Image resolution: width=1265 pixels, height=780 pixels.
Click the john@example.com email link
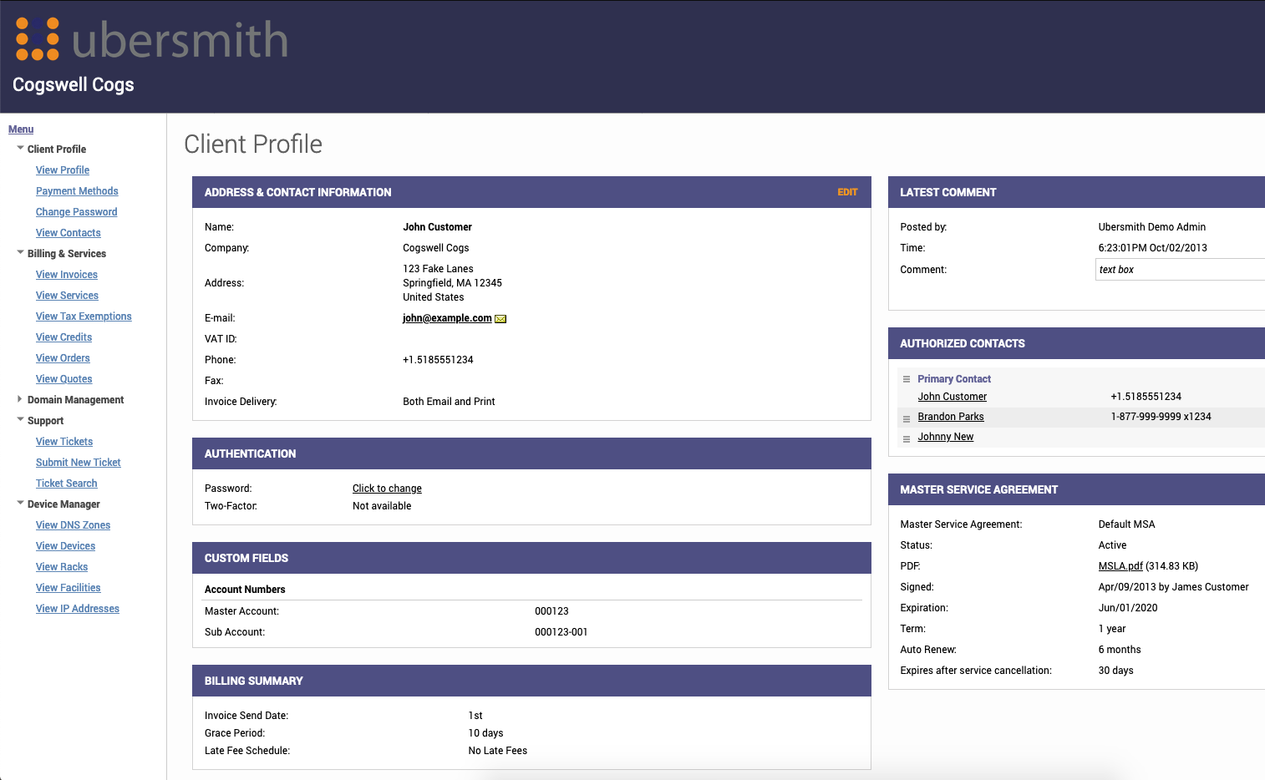point(447,318)
